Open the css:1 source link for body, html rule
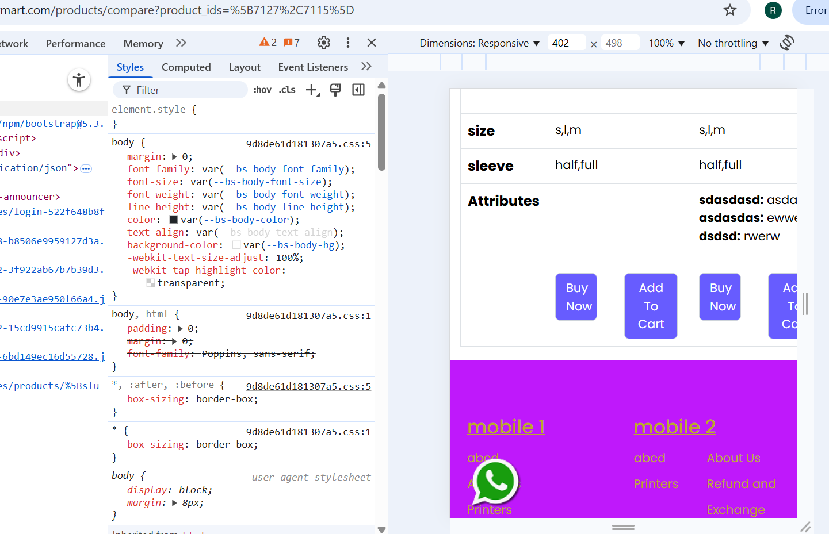 click(308, 316)
